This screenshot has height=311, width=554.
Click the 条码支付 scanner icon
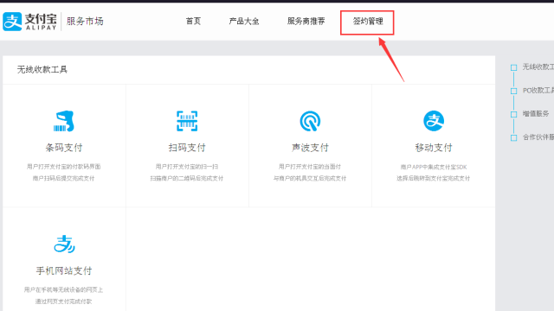tap(64, 121)
